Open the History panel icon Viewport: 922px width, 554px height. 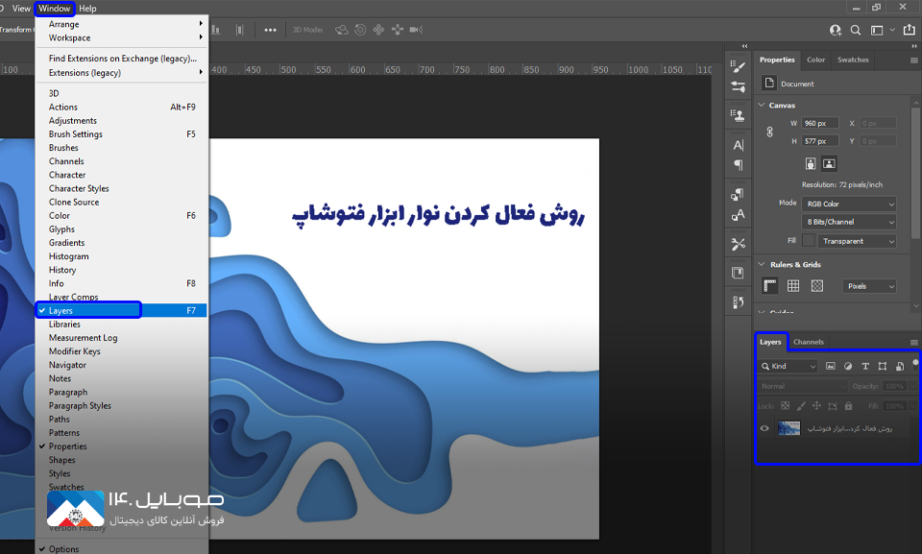click(738, 302)
